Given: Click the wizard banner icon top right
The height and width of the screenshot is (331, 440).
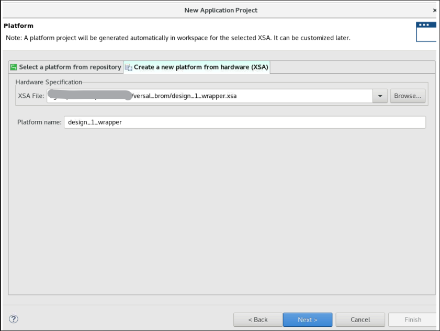Looking at the screenshot, I should 426,31.
